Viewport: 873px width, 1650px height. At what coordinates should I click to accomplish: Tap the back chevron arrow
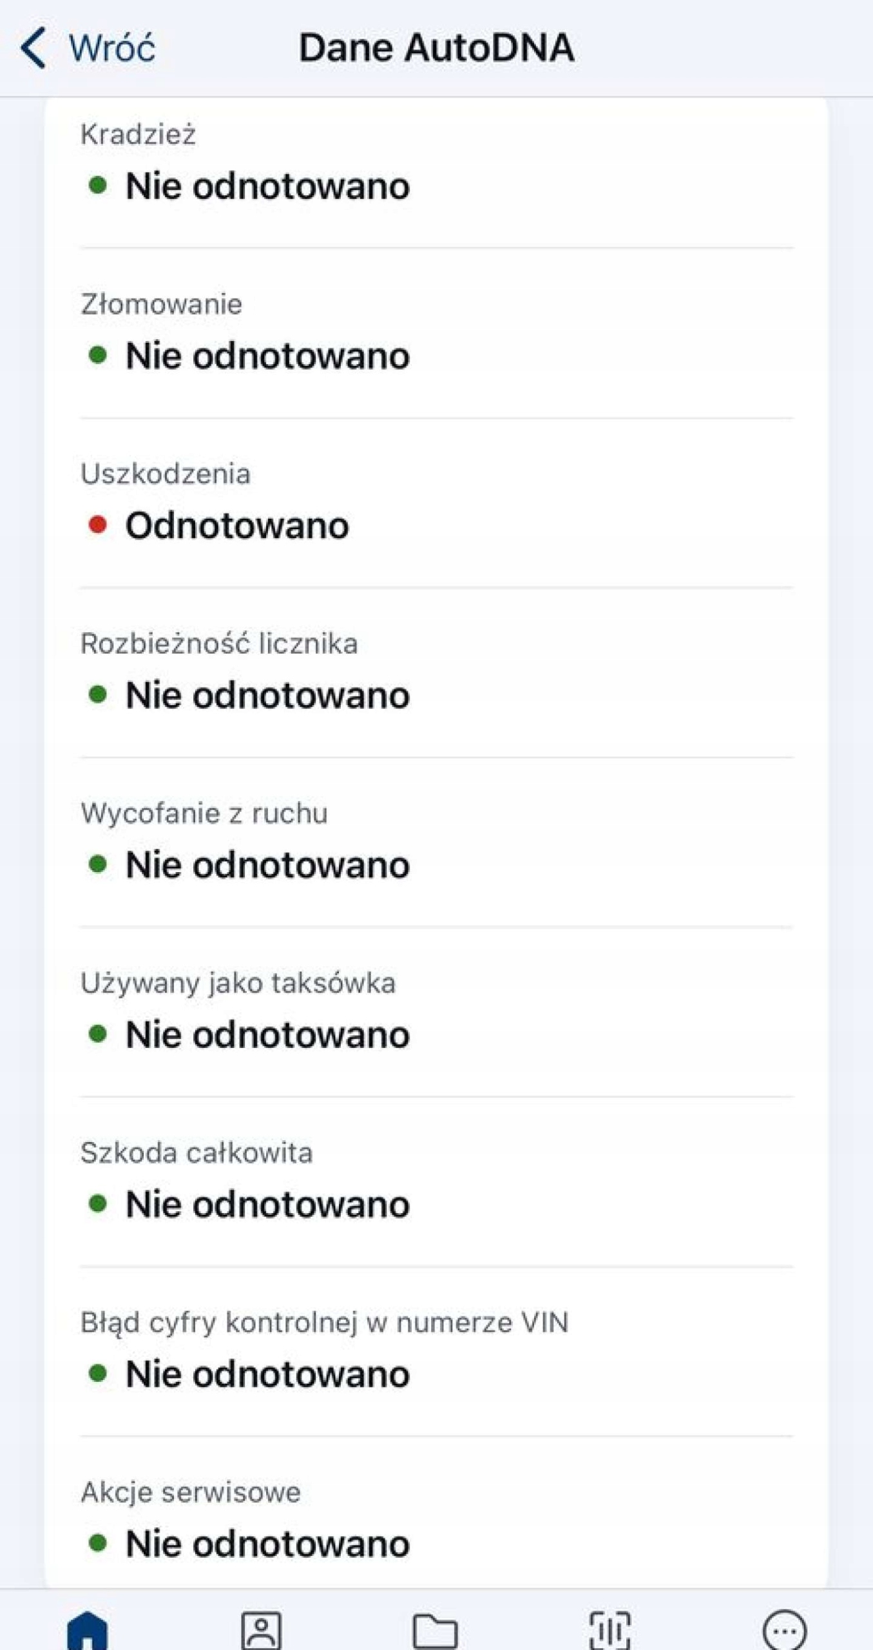[34, 48]
